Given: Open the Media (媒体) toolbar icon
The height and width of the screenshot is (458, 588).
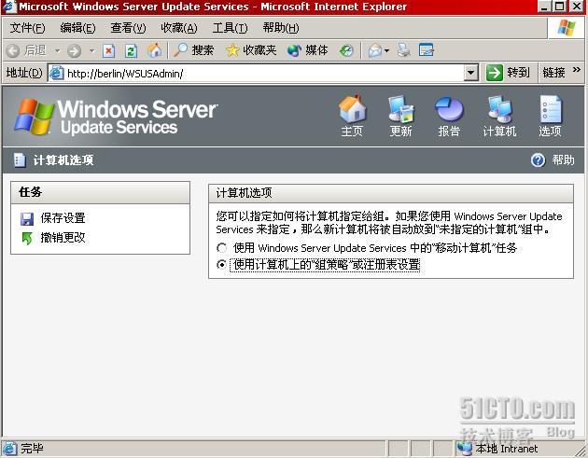Looking at the screenshot, I should click(x=294, y=50).
